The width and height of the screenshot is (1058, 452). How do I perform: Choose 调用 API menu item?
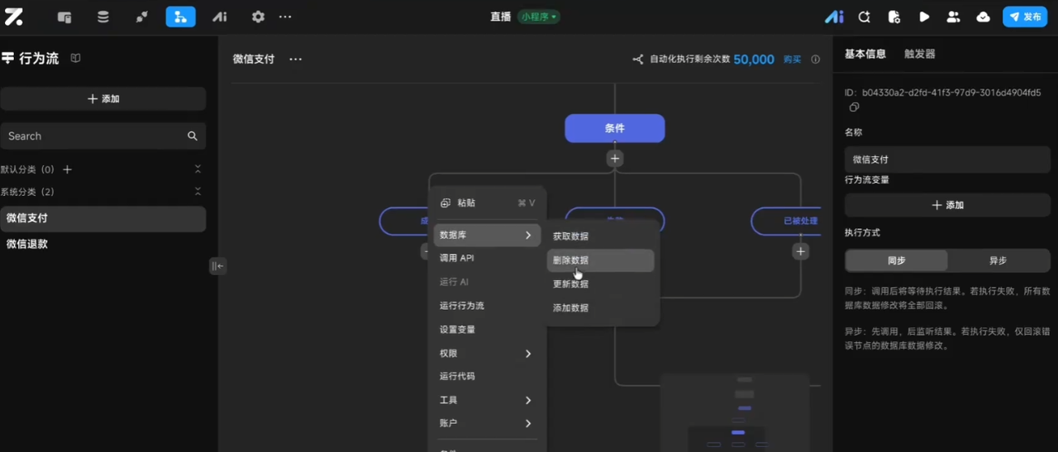[487, 259]
